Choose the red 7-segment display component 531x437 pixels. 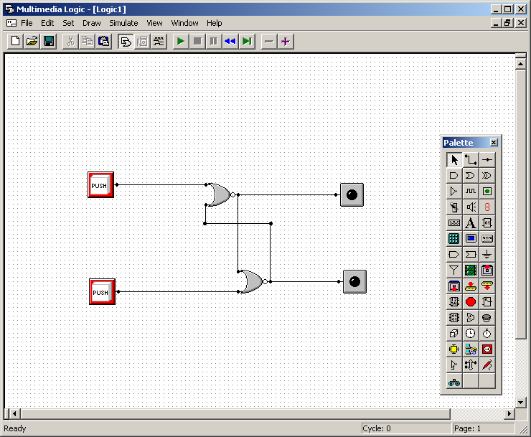coord(487,207)
